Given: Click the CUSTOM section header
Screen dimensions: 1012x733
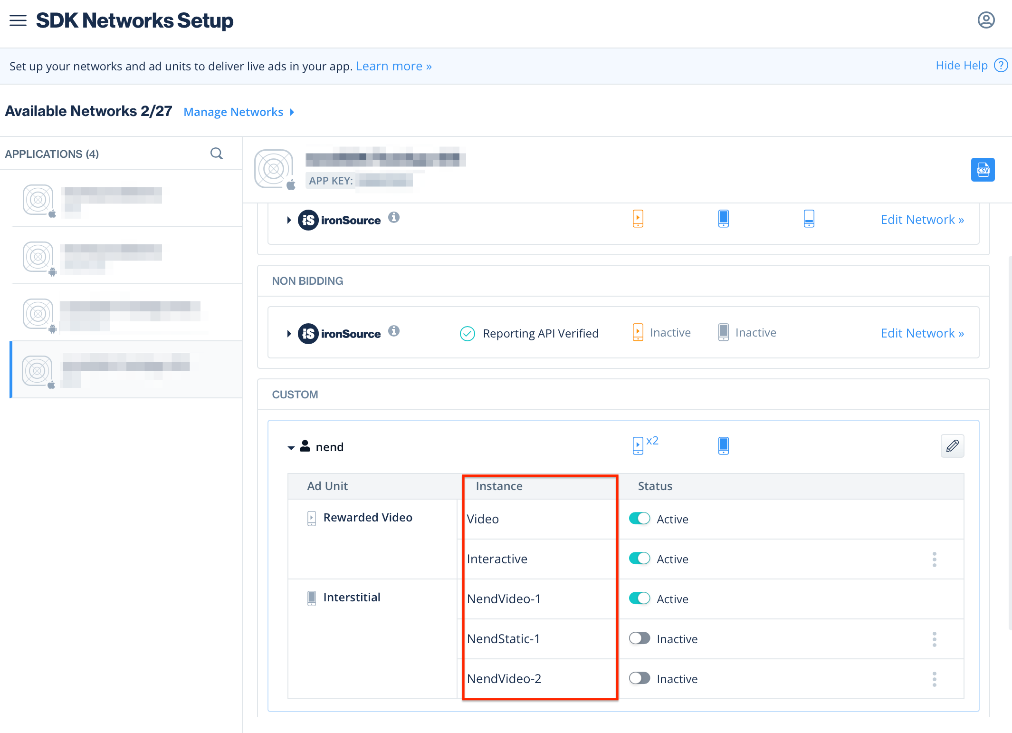Looking at the screenshot, I should 295,395.
